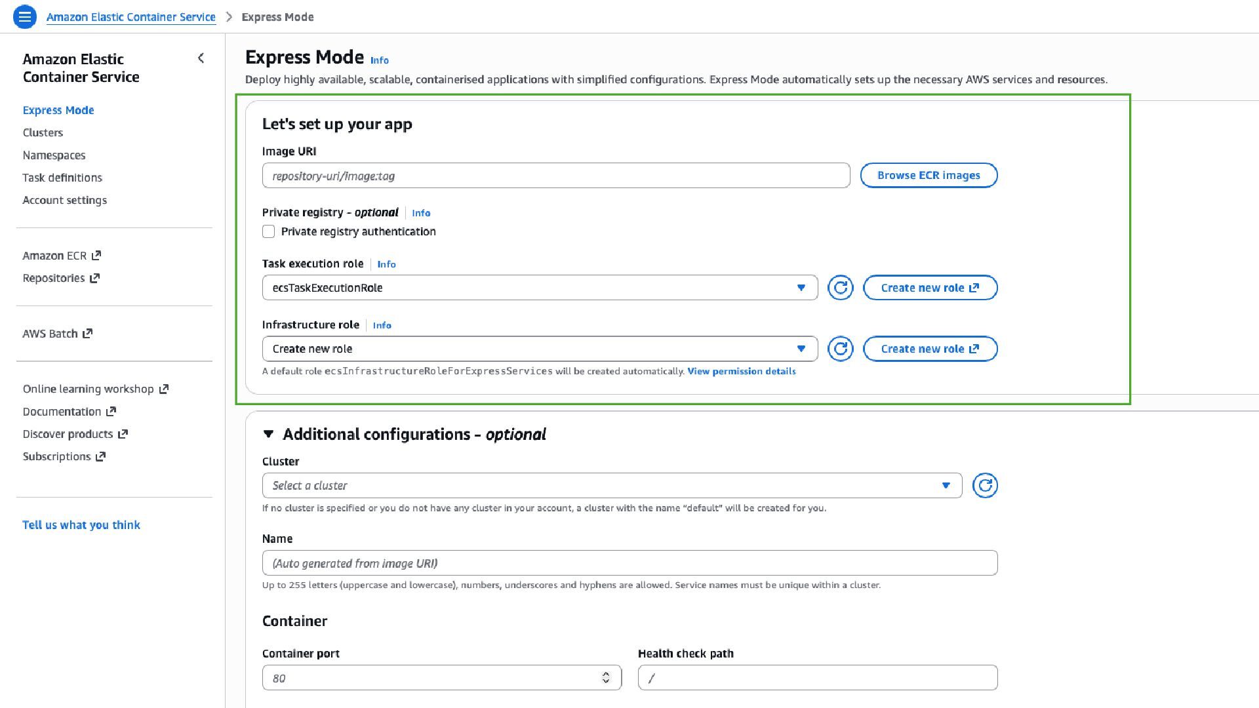This screenshot has height=708, width=1259.
Task: Increase container port stepper value
Action: (x=606, y=674)
